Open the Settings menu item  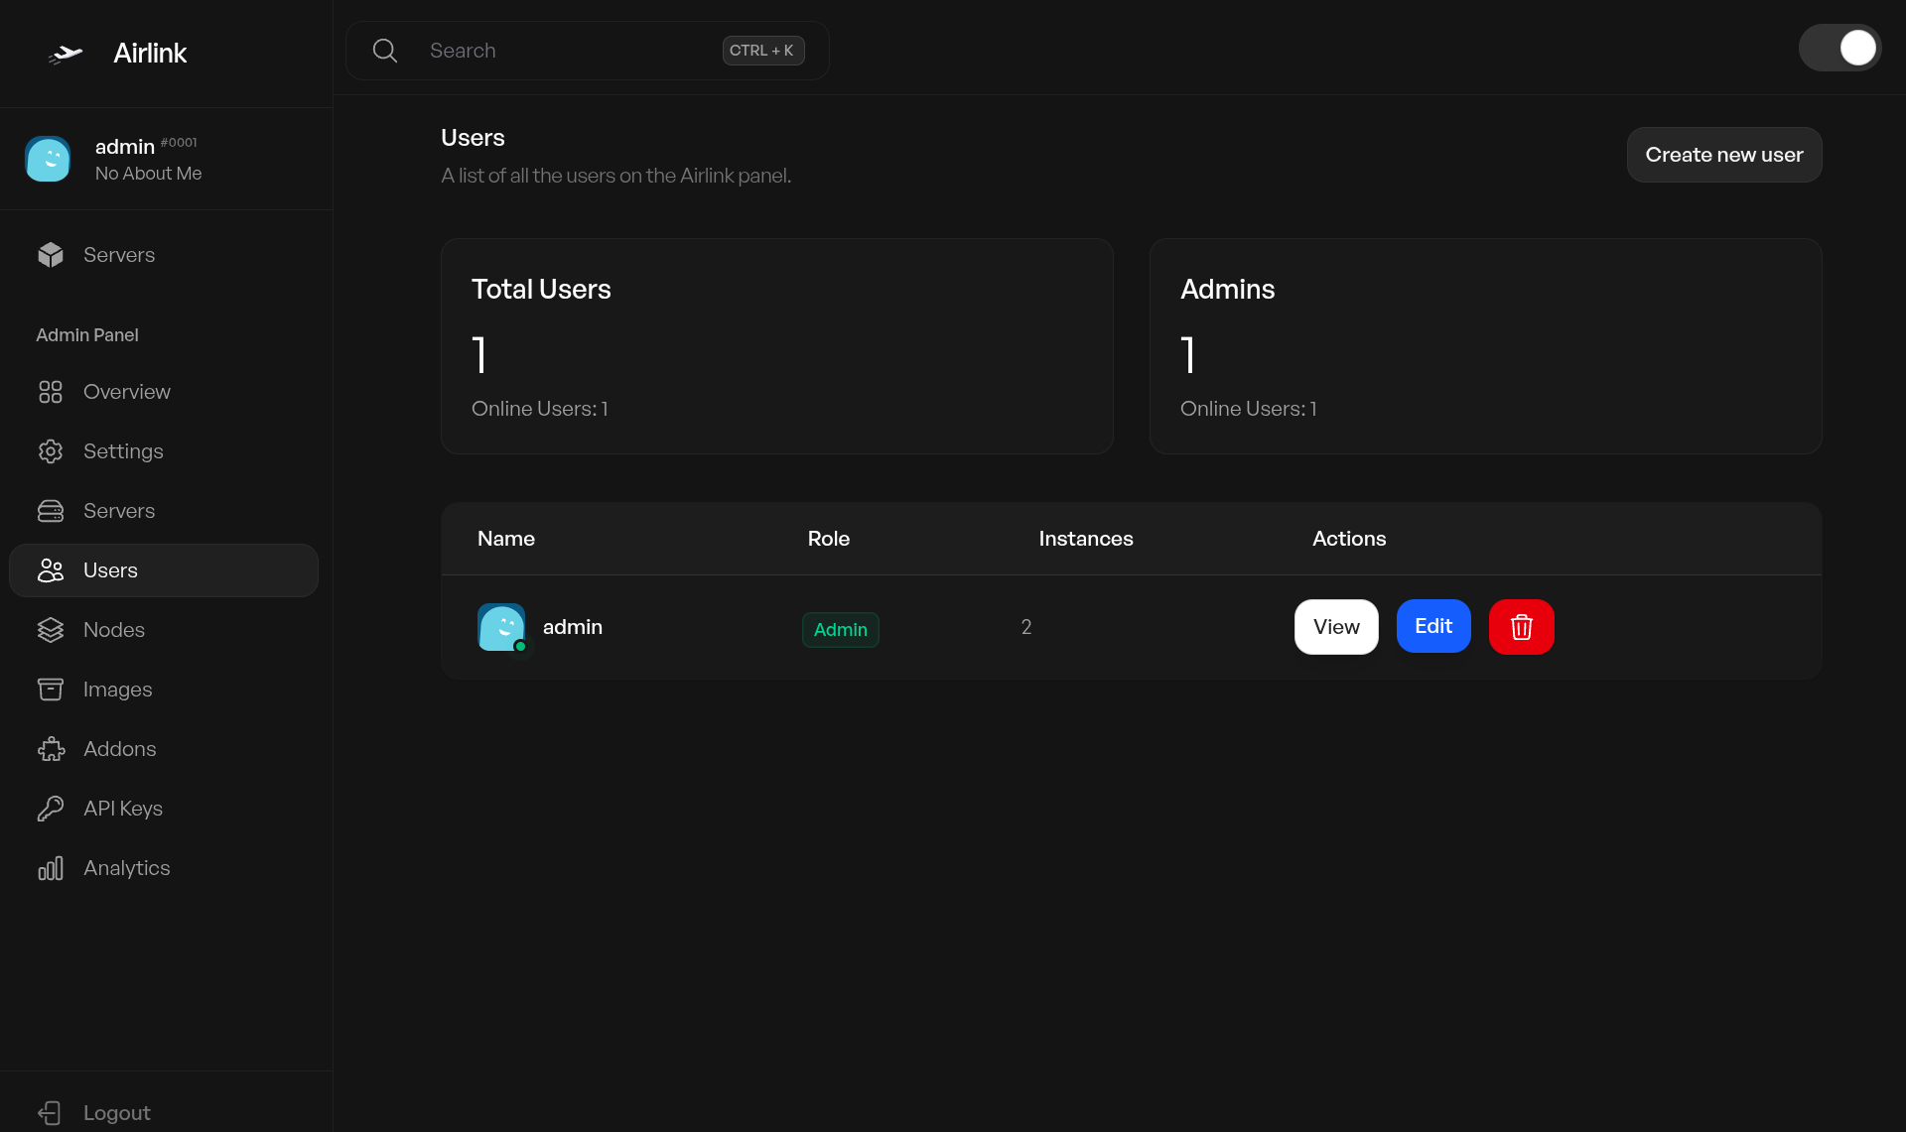point(164,451)
